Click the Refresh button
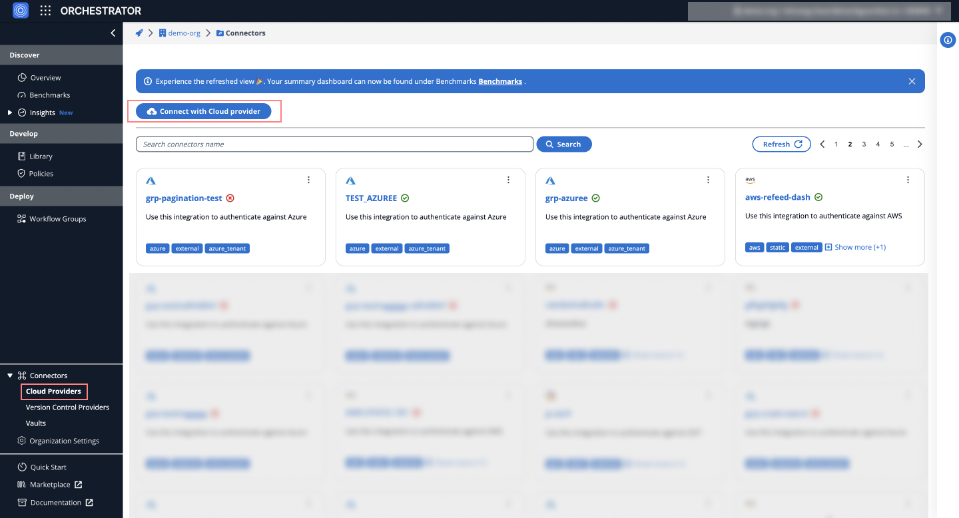This screenshot has width=959, height=518. (x=782, y=144)
